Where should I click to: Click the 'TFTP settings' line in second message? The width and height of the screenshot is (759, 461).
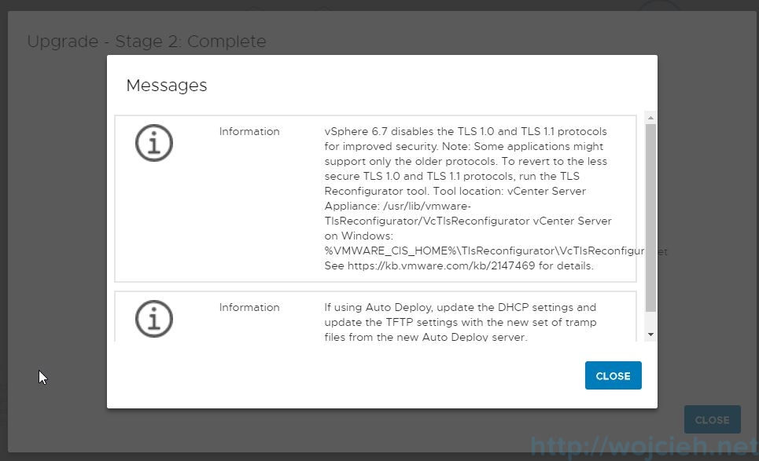tap(460, 323)
